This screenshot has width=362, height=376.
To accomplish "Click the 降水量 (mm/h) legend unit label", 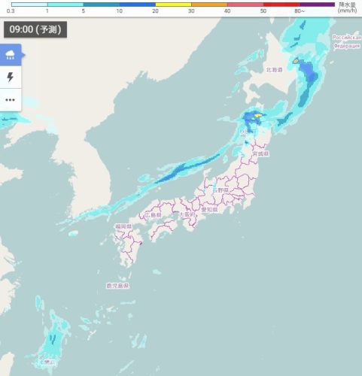I will [x=347, y=8].
